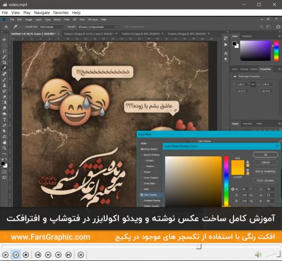Click the Color Picker vertical hue slider
This screenshot has width=282, height=261.
(x=226, y=182)
